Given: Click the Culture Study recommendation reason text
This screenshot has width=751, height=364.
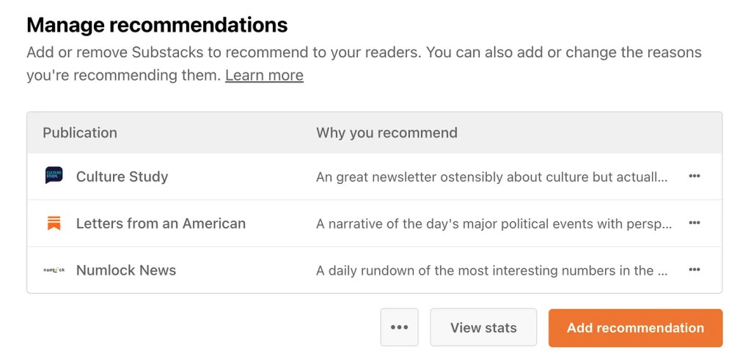Looking at the screenshot, I should [491, 177].
